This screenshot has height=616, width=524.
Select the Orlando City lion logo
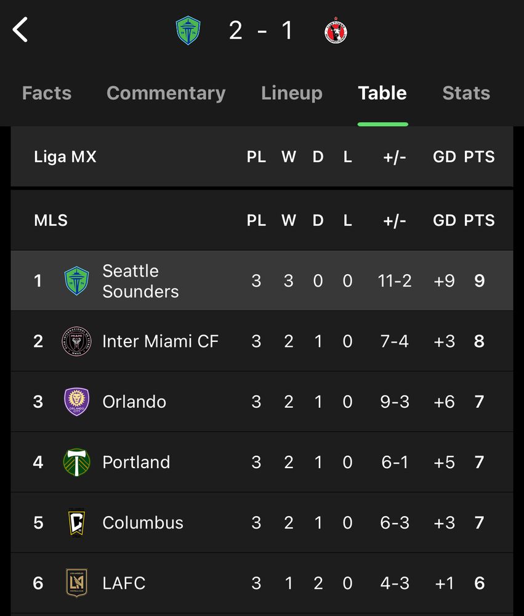click(76, 402)
